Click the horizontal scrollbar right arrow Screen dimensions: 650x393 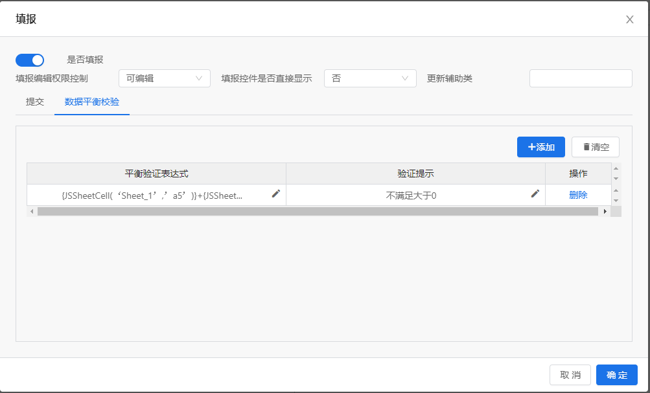pyautogui.click(x=605, y=211)
